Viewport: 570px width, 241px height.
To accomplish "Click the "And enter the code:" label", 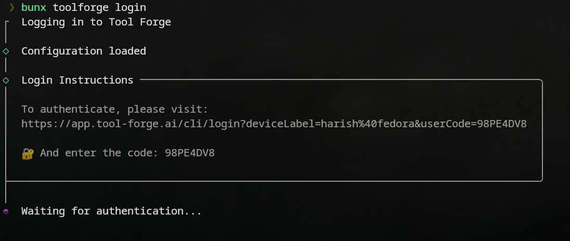I will [x=99, y=153].
